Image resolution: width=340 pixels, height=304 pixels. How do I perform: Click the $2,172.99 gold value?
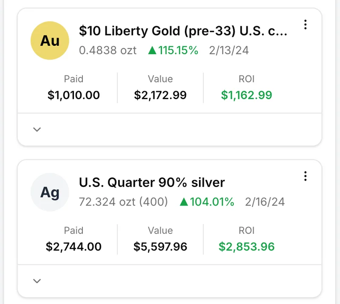pos(160,95)
